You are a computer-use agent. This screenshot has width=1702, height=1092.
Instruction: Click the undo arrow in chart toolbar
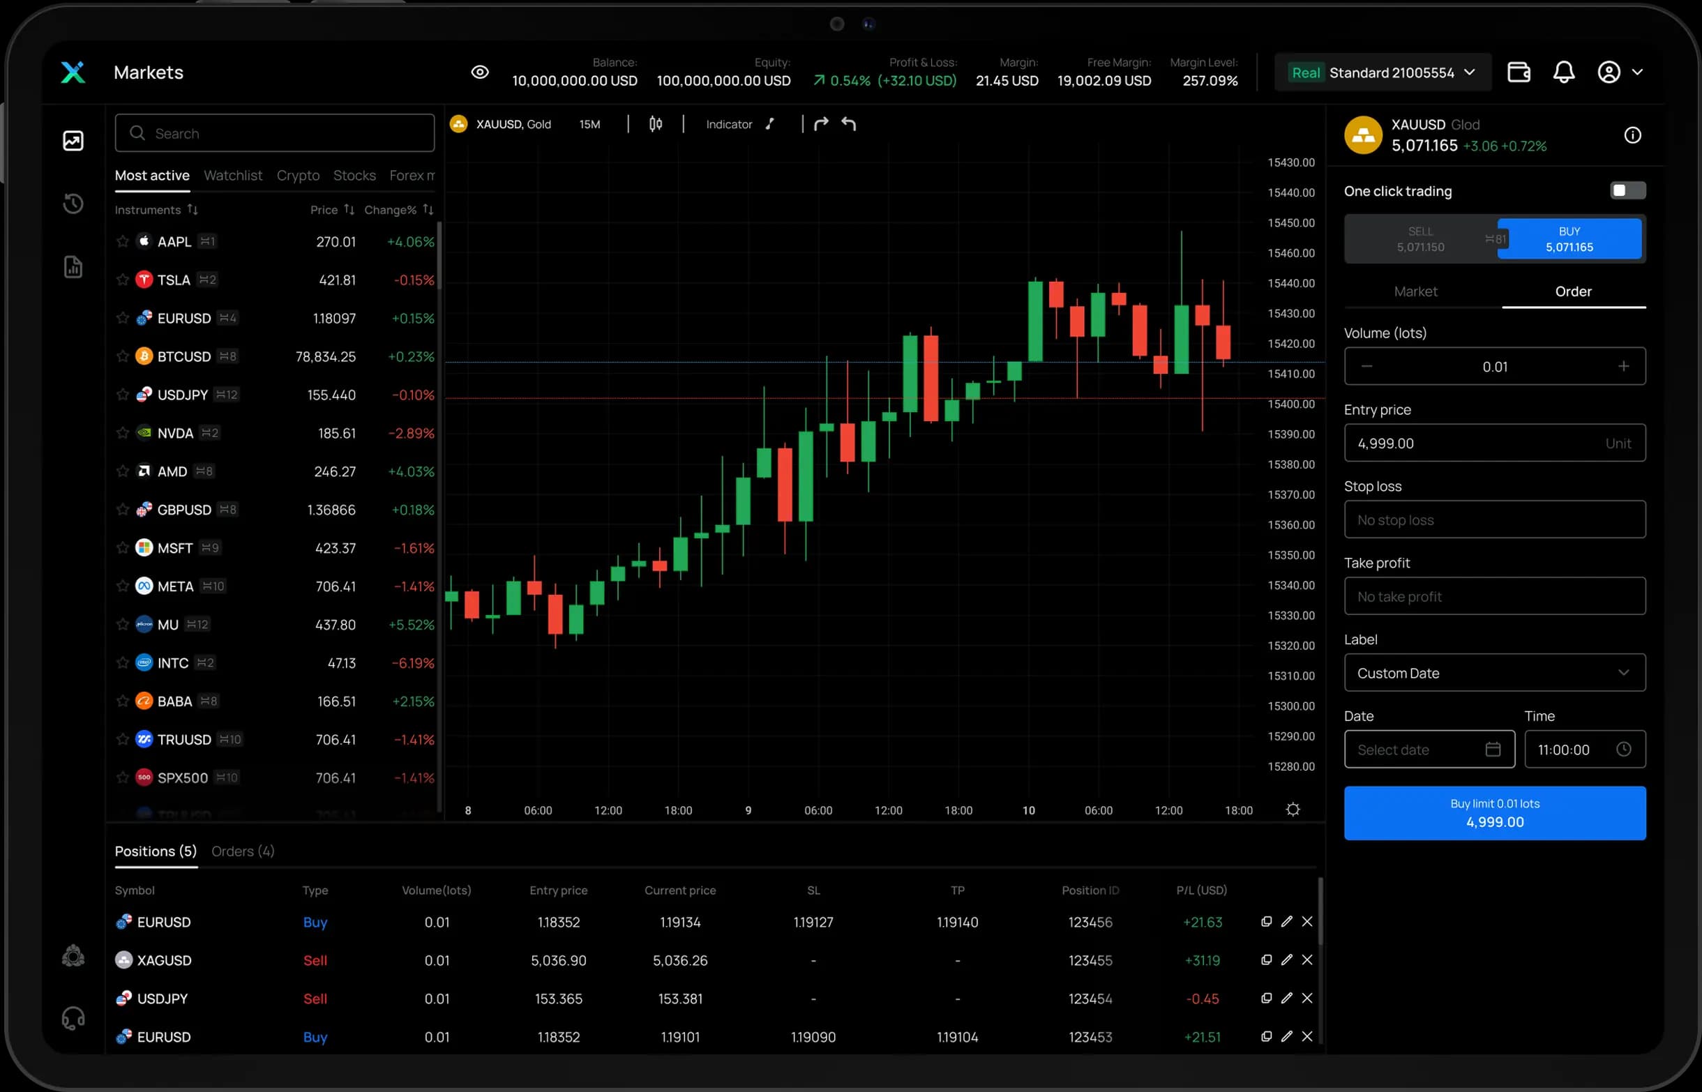(x=849, y=124)
